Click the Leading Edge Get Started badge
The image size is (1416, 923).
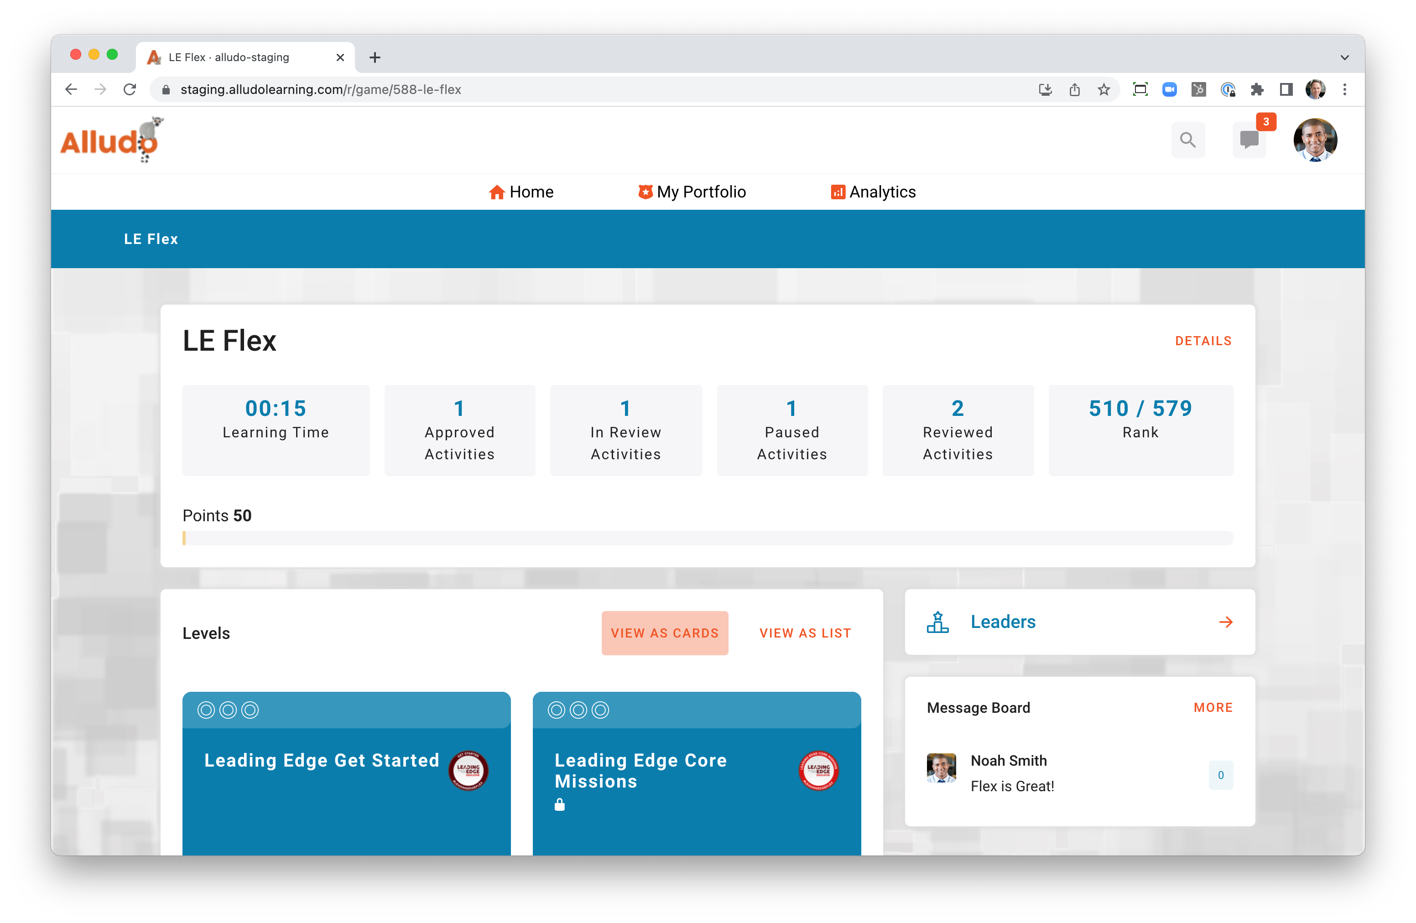(468, 770)
